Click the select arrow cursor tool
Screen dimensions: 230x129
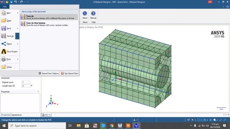click(193, 120)
